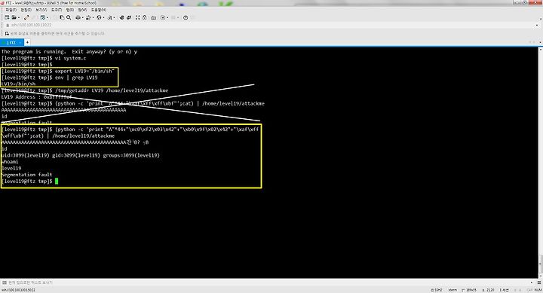Launch Xagent via toolbar icon

[x=129, y=17]
